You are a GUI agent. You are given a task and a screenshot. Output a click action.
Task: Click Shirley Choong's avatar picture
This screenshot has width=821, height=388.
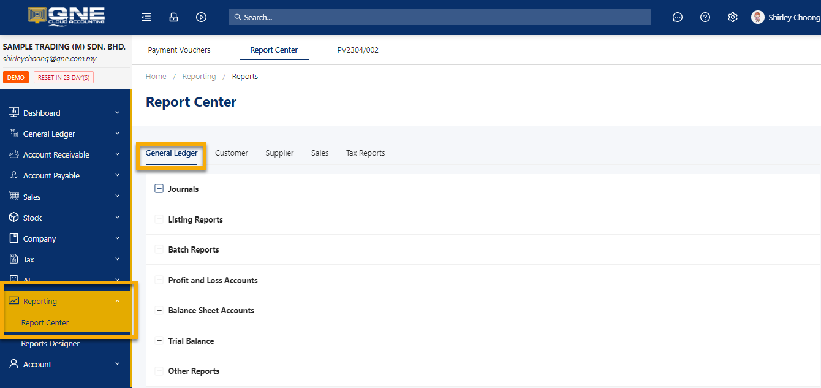pos(758,17)
